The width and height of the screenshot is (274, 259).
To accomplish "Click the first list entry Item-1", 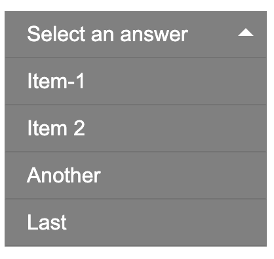I will 136,81.
